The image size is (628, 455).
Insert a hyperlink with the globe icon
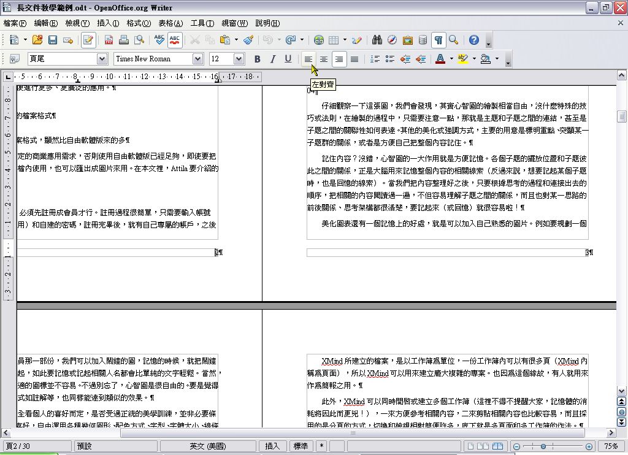[319, 40]
